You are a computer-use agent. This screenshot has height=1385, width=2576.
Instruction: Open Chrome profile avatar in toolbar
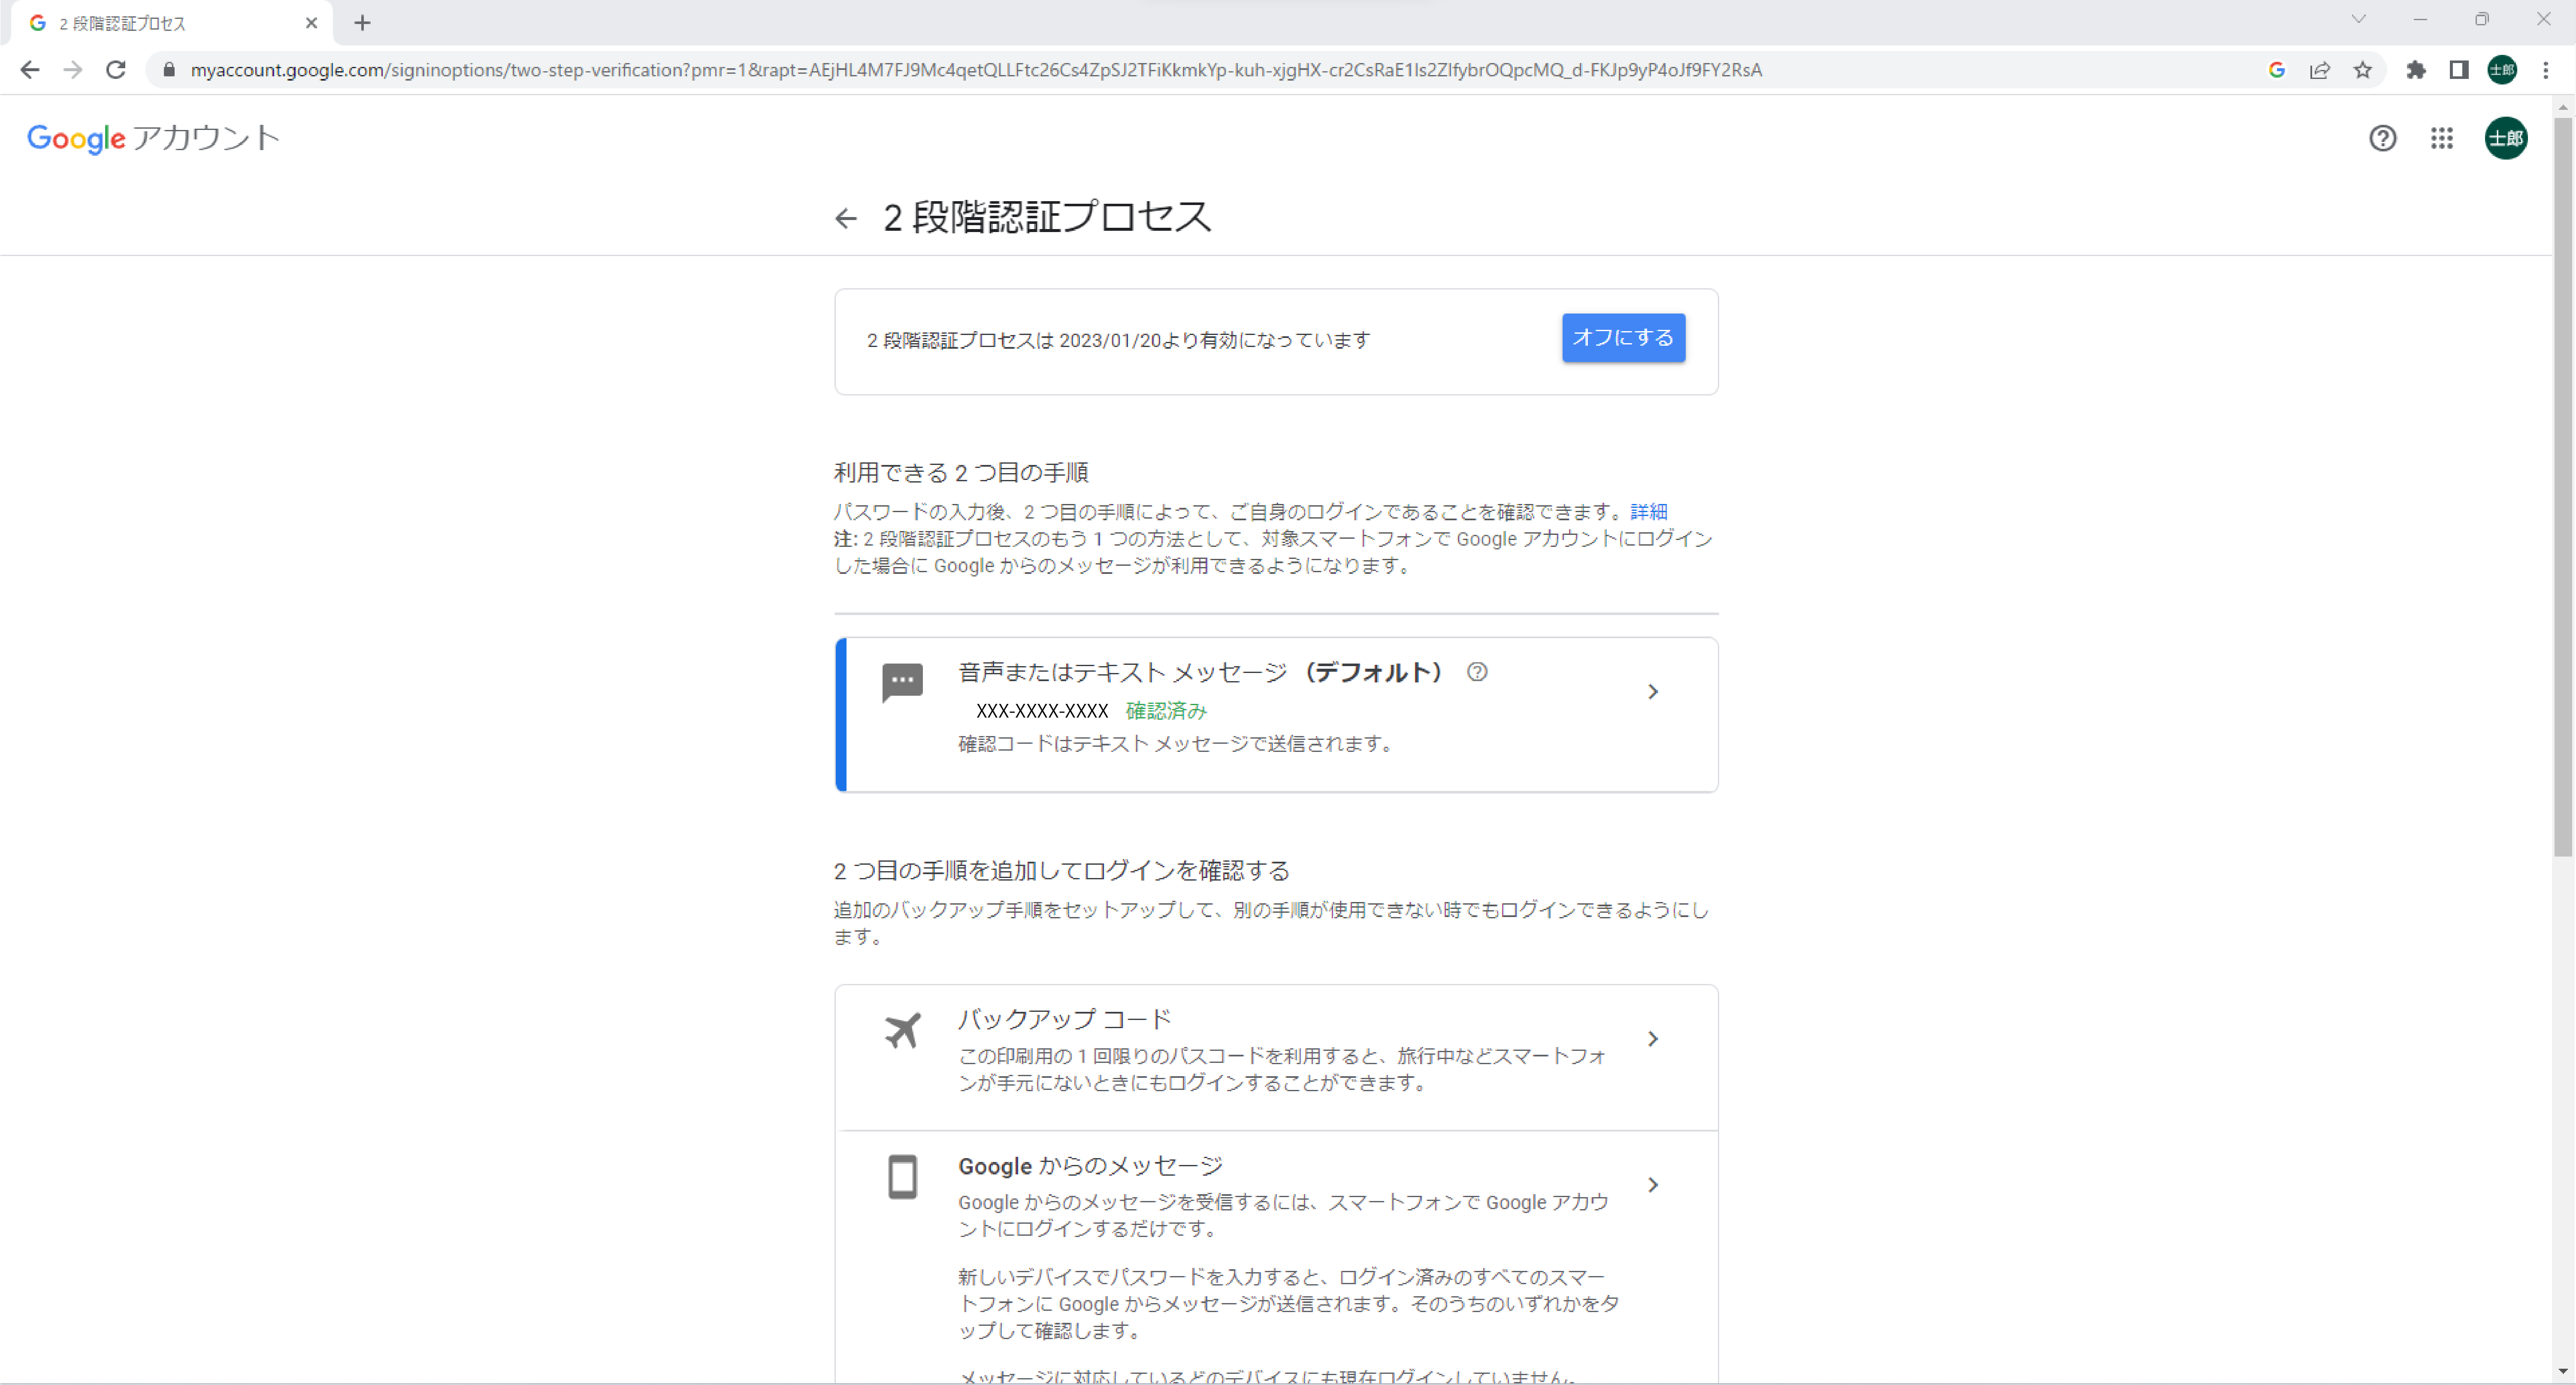click(2502, 70)
